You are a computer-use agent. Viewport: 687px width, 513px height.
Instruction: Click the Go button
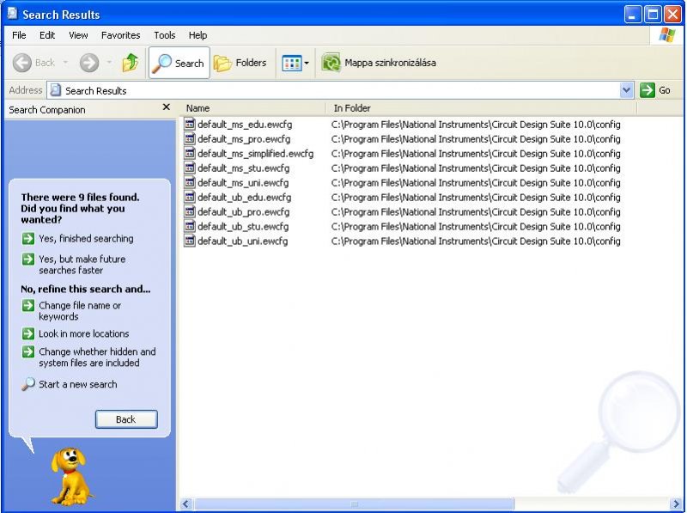pyautogui.click(x=655, y=90)
